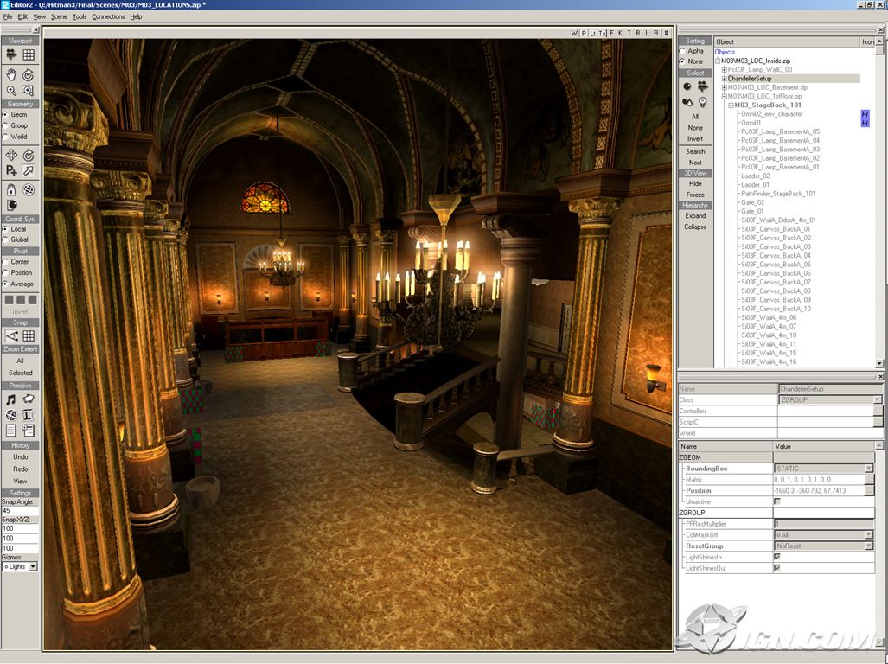The width and height of the screenshot is (888, 664).
Task: Choose Global coordinate system option
Action: tap(5, 239)
